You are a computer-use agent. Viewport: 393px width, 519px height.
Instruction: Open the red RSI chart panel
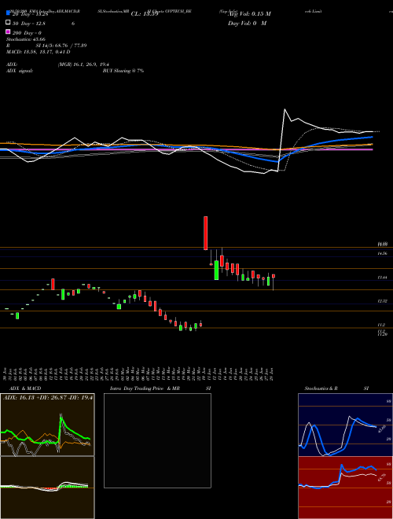[345, 488]
